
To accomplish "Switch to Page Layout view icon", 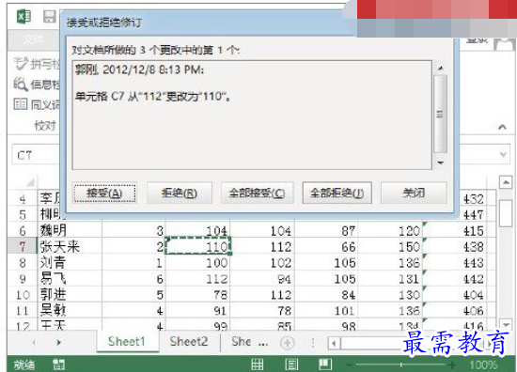I will click(x=291, y=364).
